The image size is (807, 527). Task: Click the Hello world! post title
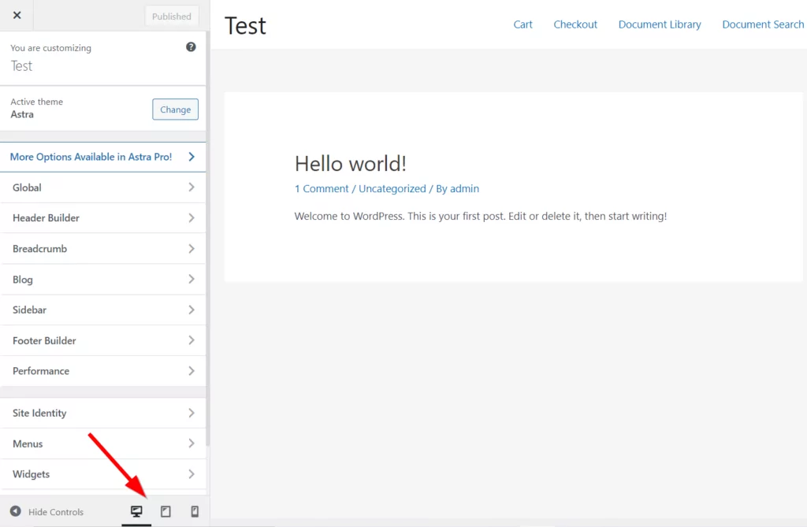coord(350,164)
